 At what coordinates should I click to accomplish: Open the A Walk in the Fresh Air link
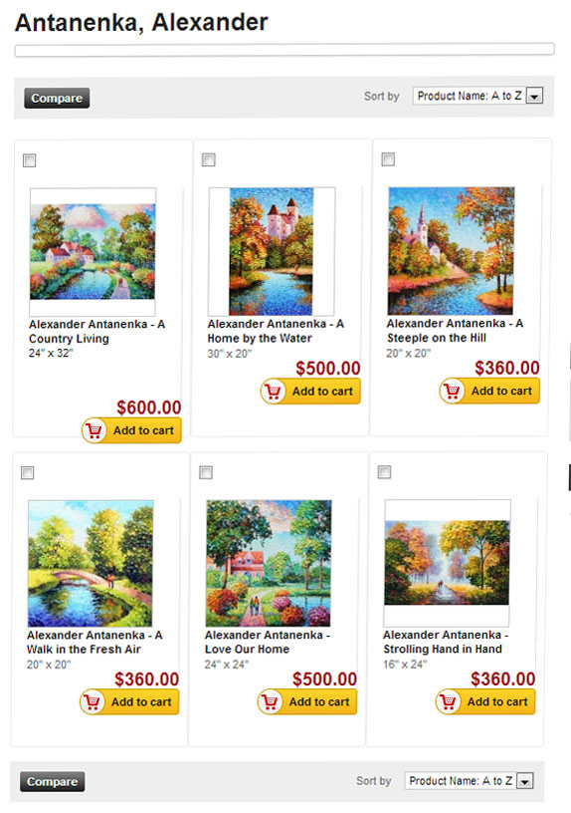coord(95,642)
